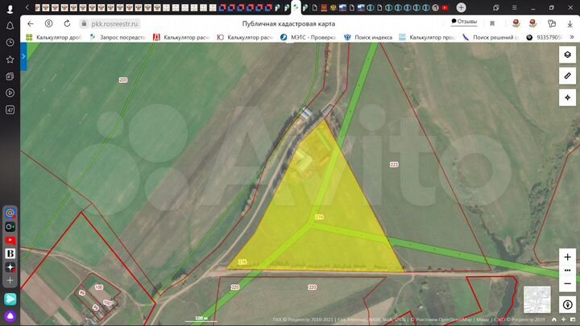Select parcel label 203 on map
The height and width of the screenshot is (326, 580).
click(123, 80)
